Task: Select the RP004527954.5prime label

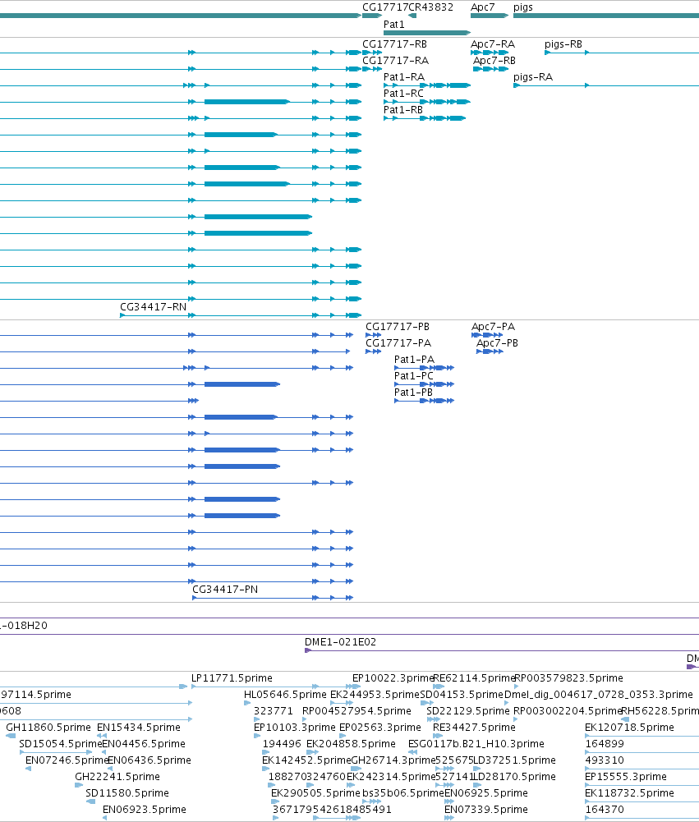Action: [x=356, y=711]
